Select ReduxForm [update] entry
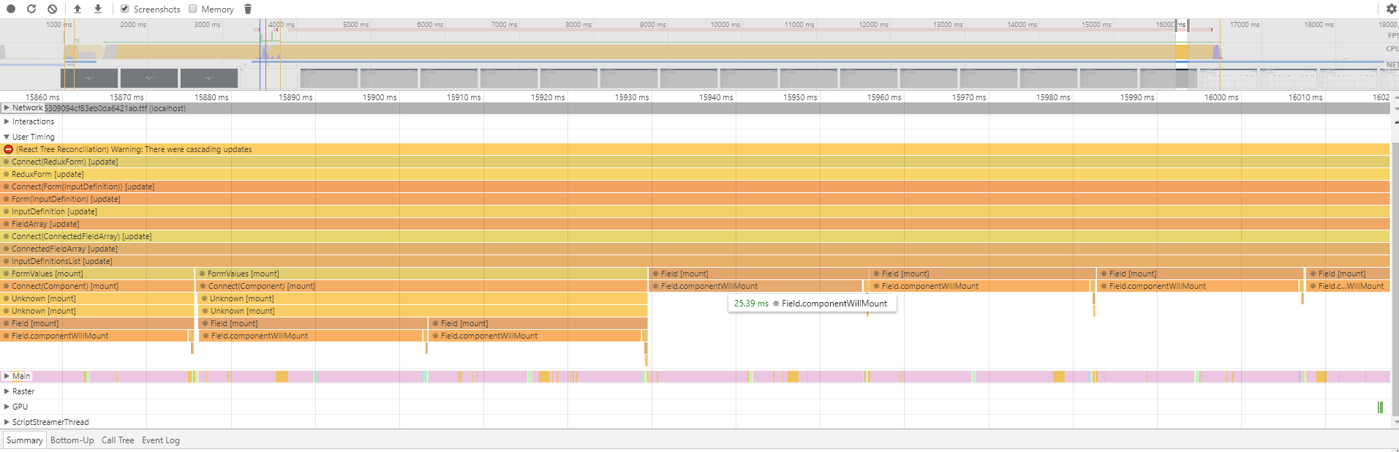This screenshot has height=452, width=1399. coord(695,174)
